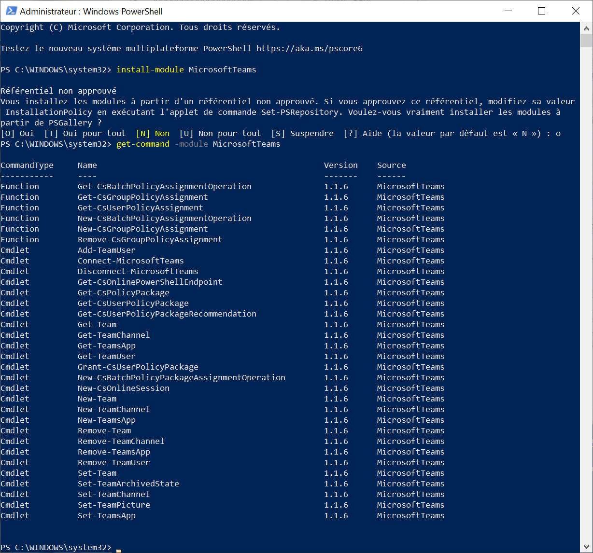
Task: Click the Set-Team cmdlet name
Action: pos(97,473)
